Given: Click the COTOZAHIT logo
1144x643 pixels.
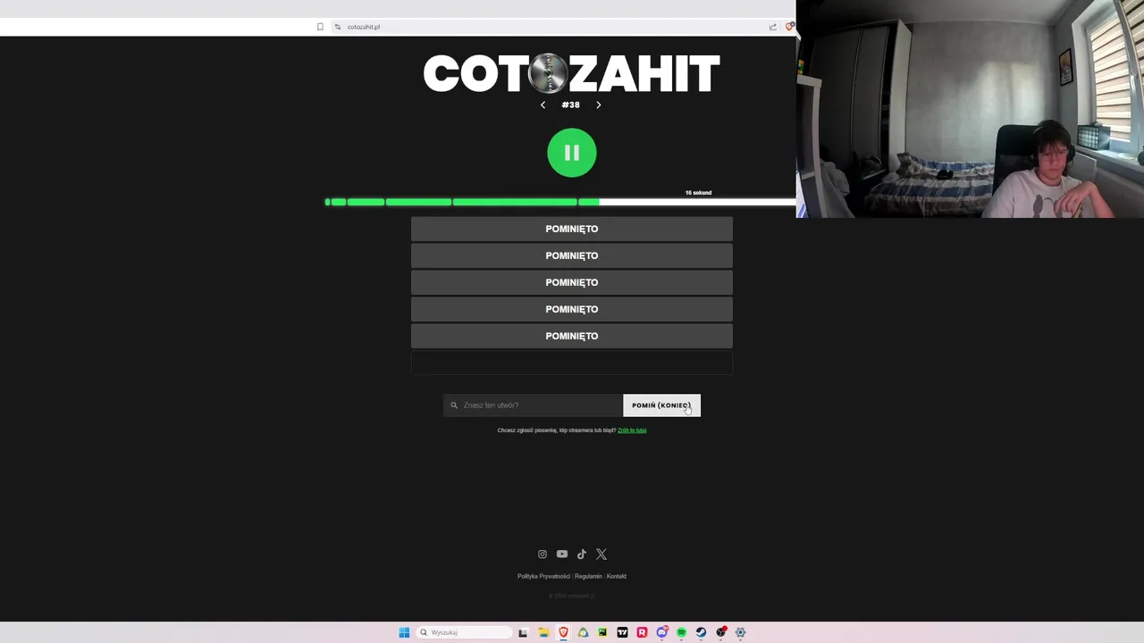Looking at the screenshot, I should tap(571, 73).
